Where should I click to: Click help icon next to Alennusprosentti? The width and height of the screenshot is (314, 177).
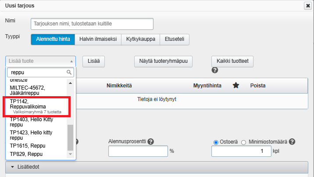click(150, 141)
